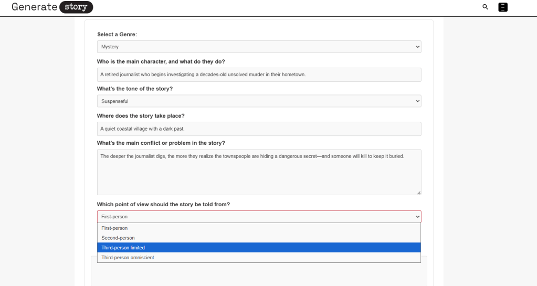
Task: Focus the main character input field
Action: (x=259, y=75)
